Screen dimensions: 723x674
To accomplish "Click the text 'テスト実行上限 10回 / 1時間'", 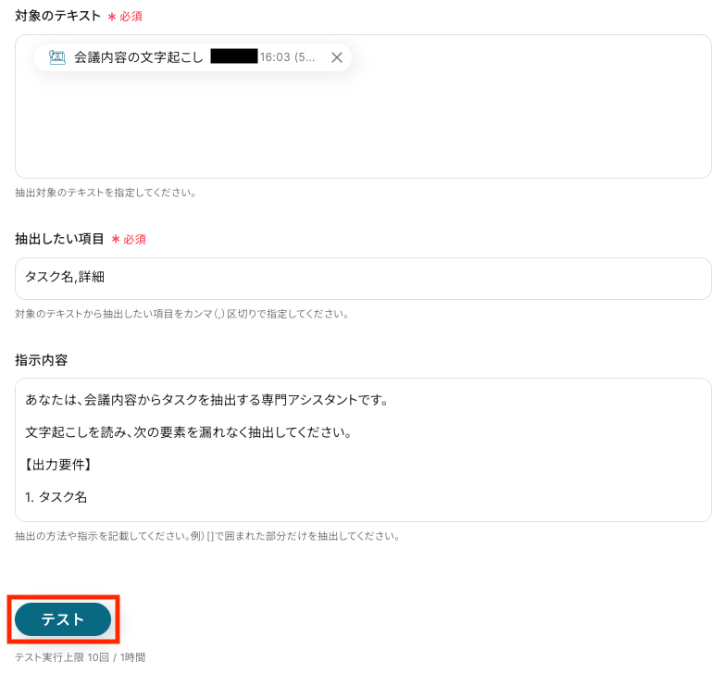I will (81, 657).
